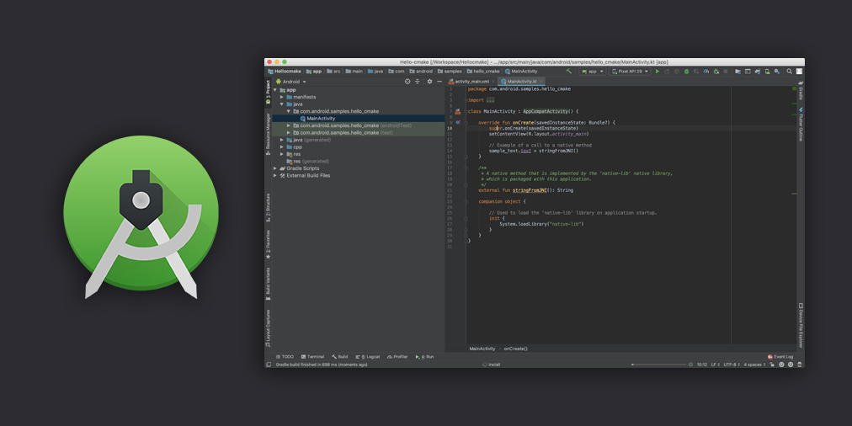Expand Gradle Scripts node
Screen dimensions: 852x426
click(275, 168)
